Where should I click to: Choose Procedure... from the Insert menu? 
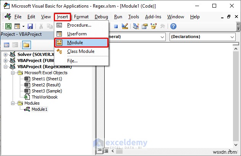81,25
